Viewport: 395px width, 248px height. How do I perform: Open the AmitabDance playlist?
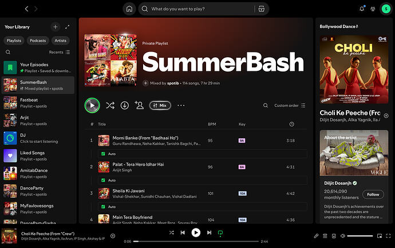click(38, 173)
